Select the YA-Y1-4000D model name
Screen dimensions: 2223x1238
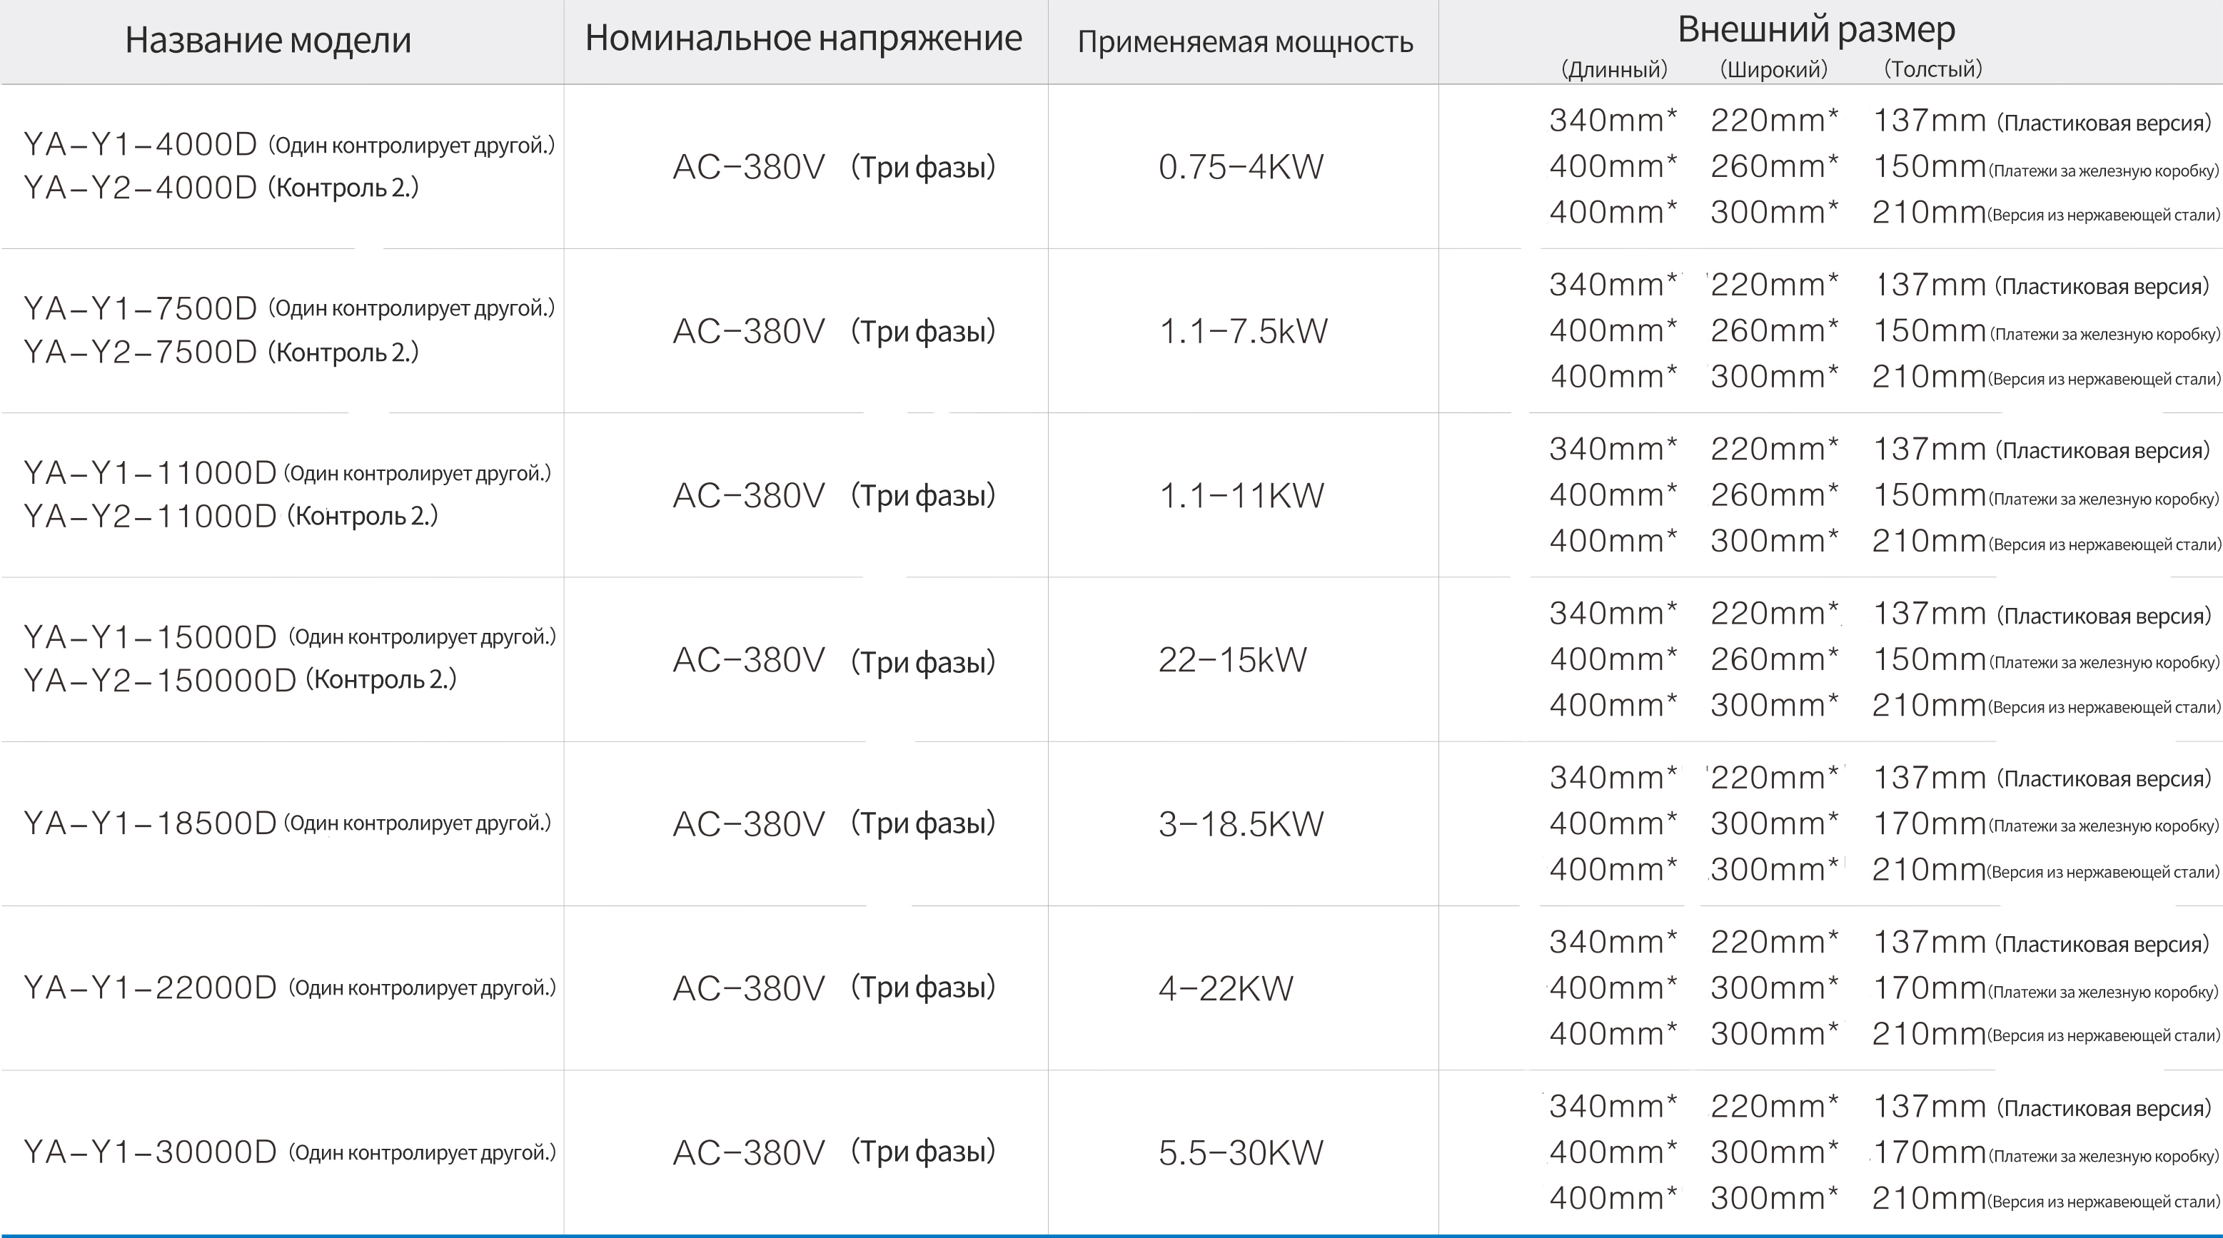[x=141, y=144]
